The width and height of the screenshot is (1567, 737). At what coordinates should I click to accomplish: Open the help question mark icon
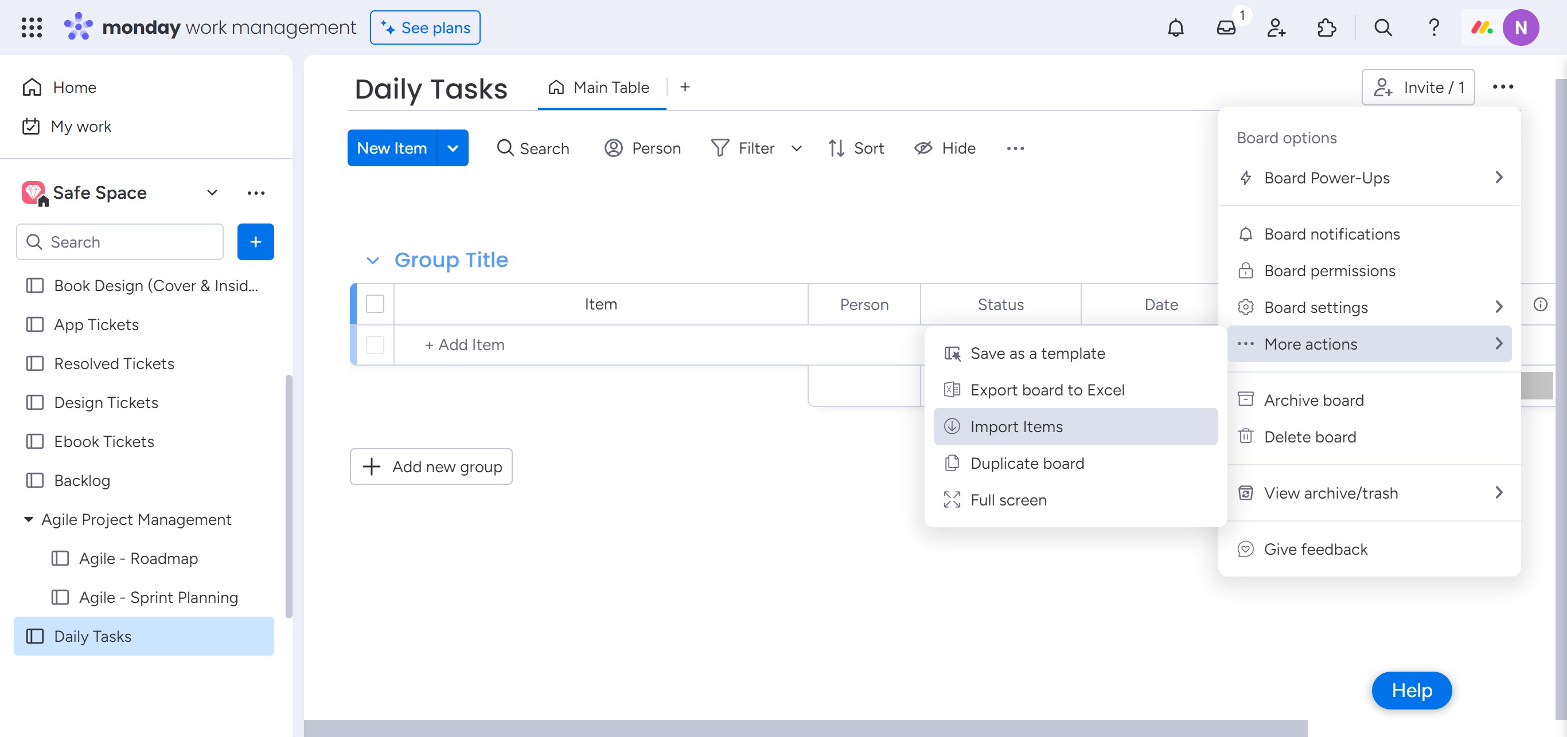coord(1433,28)
